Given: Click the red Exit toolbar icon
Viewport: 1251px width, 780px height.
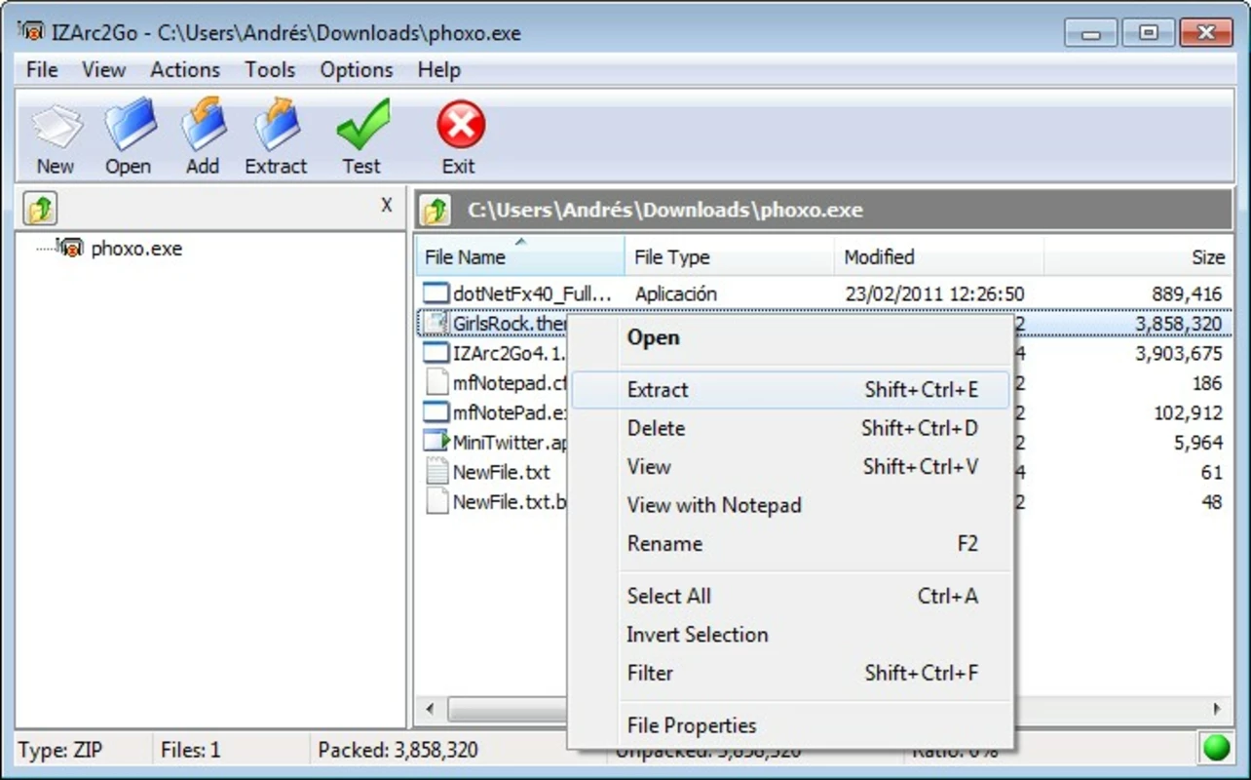Looking at the screenshot, I should (x=459, y=125).
